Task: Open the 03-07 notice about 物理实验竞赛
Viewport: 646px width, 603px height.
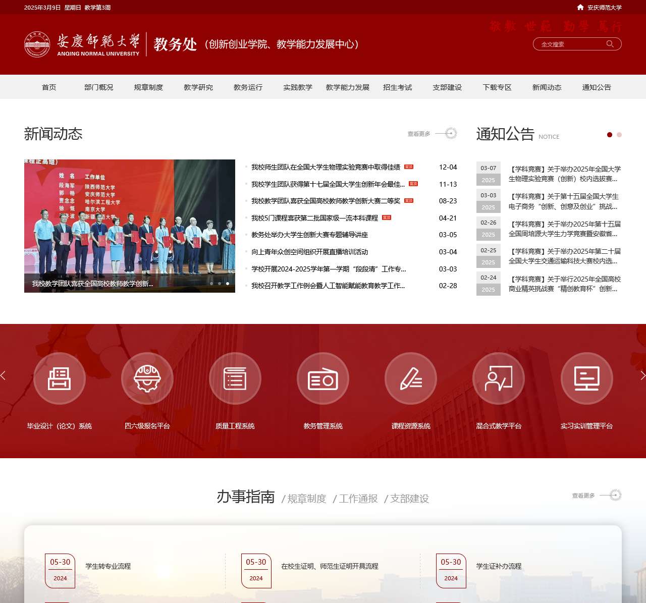Action: [x=565, y=174]
